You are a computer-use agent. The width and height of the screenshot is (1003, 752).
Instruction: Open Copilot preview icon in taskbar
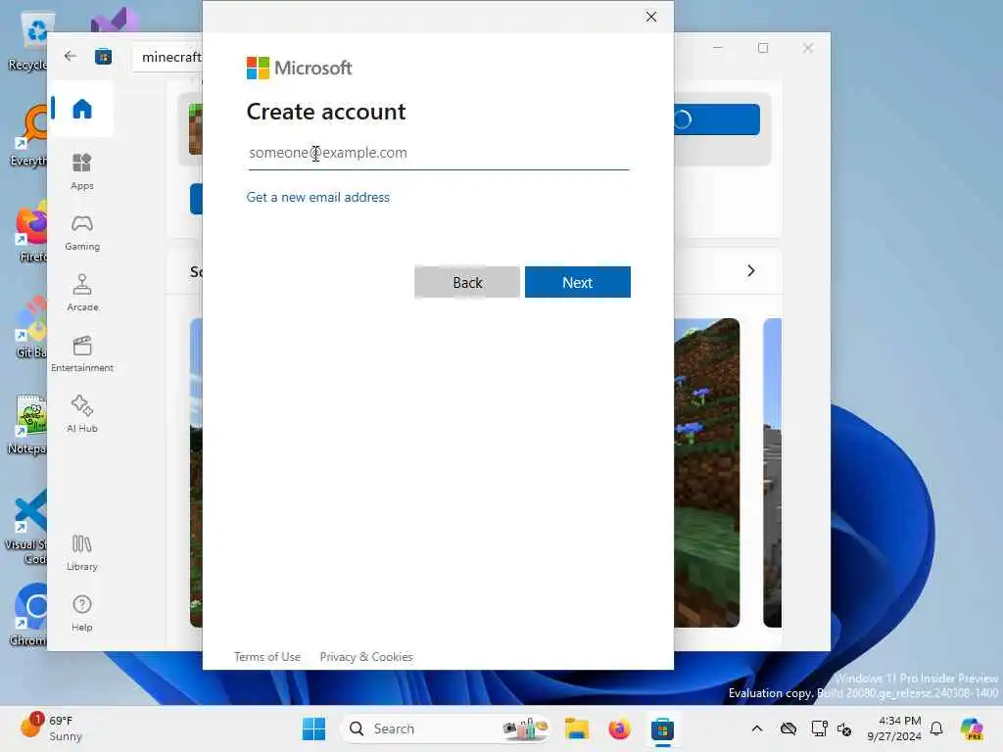coord(972,728)
